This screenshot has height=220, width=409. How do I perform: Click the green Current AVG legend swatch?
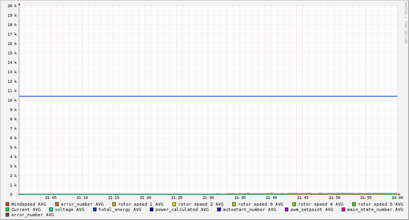point(8,209)
